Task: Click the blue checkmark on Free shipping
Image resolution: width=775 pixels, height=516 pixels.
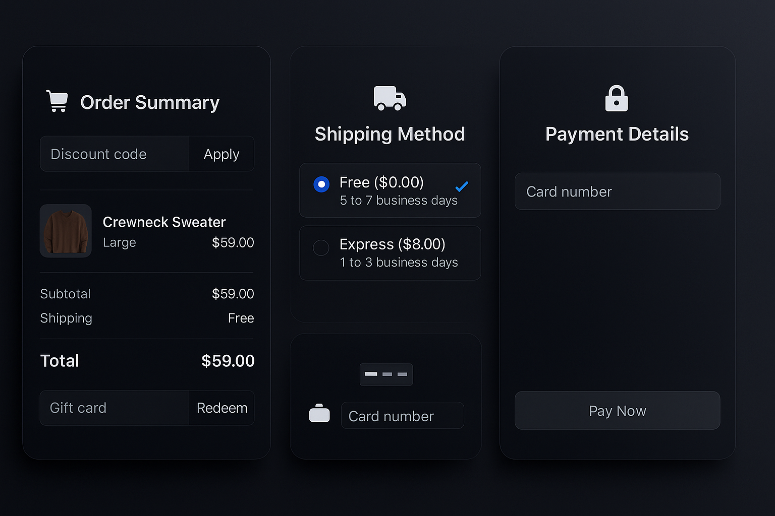Action: [x=461, y=187]
